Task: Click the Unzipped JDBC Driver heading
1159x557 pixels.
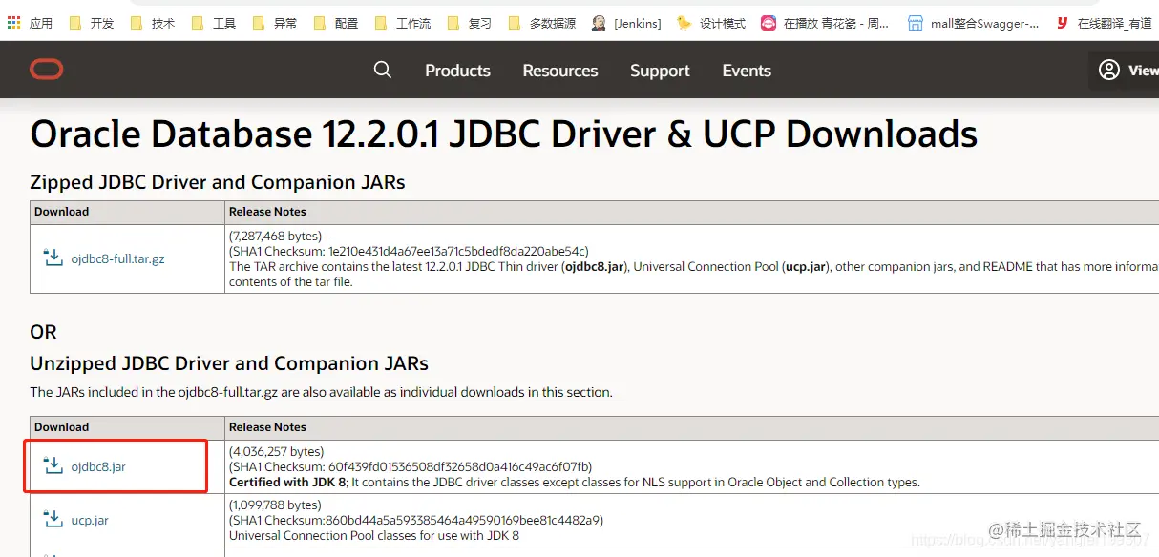Action: coord(229,363)
